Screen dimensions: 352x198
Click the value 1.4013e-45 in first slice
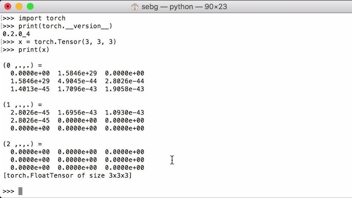[30, 89]
